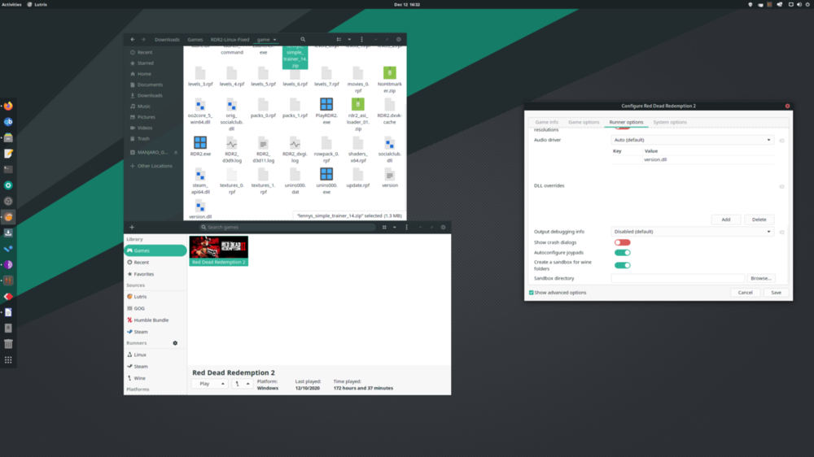Open Firefox from the dock
This screenshot has height=457, width=814.
pyautogui.click(x=8, y=106)
